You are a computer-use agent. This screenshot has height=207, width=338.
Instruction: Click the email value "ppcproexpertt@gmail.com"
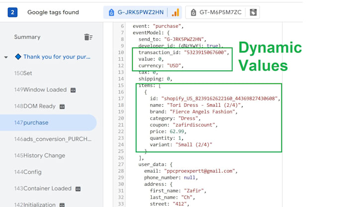pos(199,171)
